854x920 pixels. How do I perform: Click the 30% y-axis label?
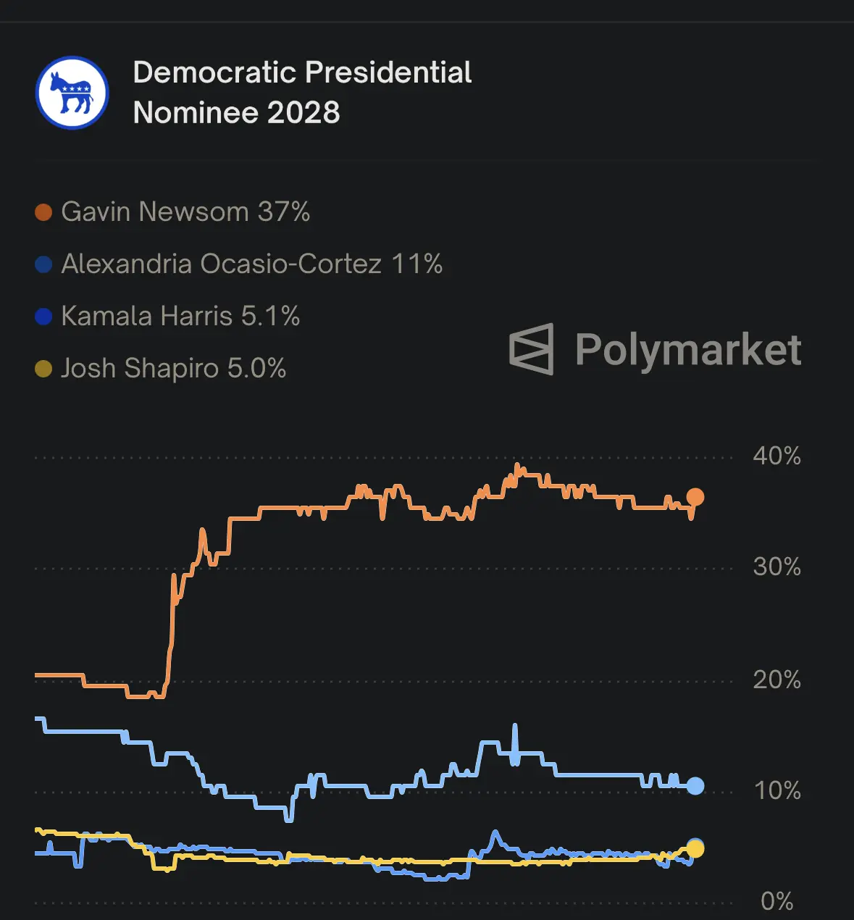(x=776, y=566)
